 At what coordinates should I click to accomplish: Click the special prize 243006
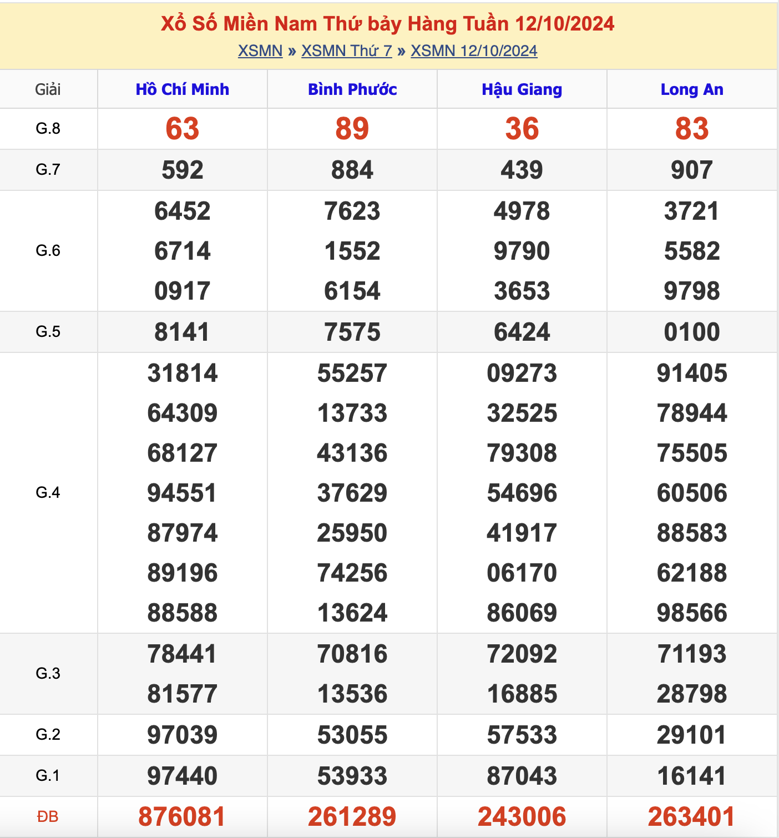(x=522, y=817)
